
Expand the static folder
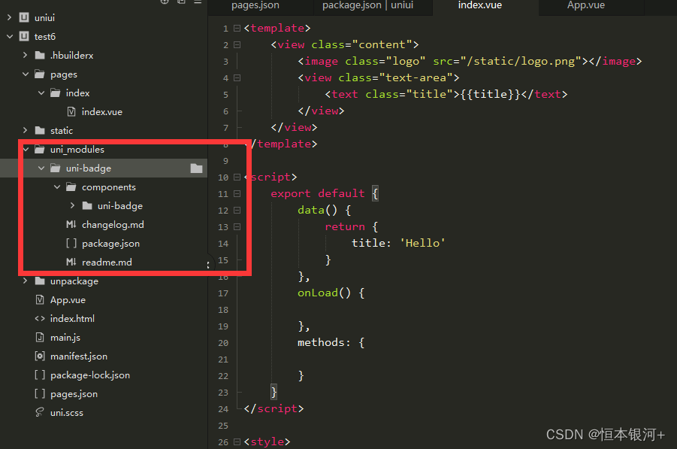[x=25, y=131]
